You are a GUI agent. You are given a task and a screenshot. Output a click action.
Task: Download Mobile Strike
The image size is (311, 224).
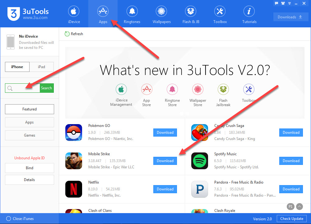tap(165, 161)
